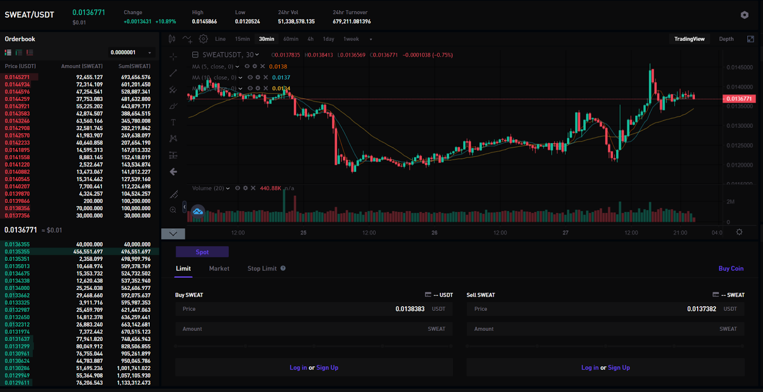This screenshot has width=763, height=392.
Task: Click the Stop Limit help icon
Action: (x=283, y=268)
